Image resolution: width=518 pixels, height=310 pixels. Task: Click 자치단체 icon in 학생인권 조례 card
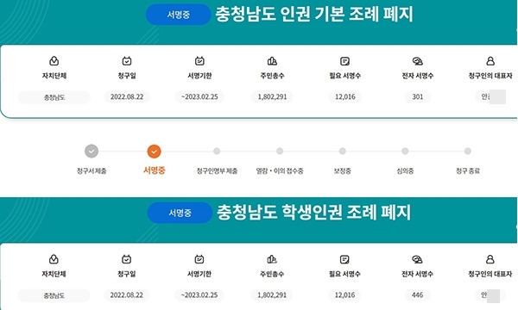pyautogui.click(x=54, y=259)
